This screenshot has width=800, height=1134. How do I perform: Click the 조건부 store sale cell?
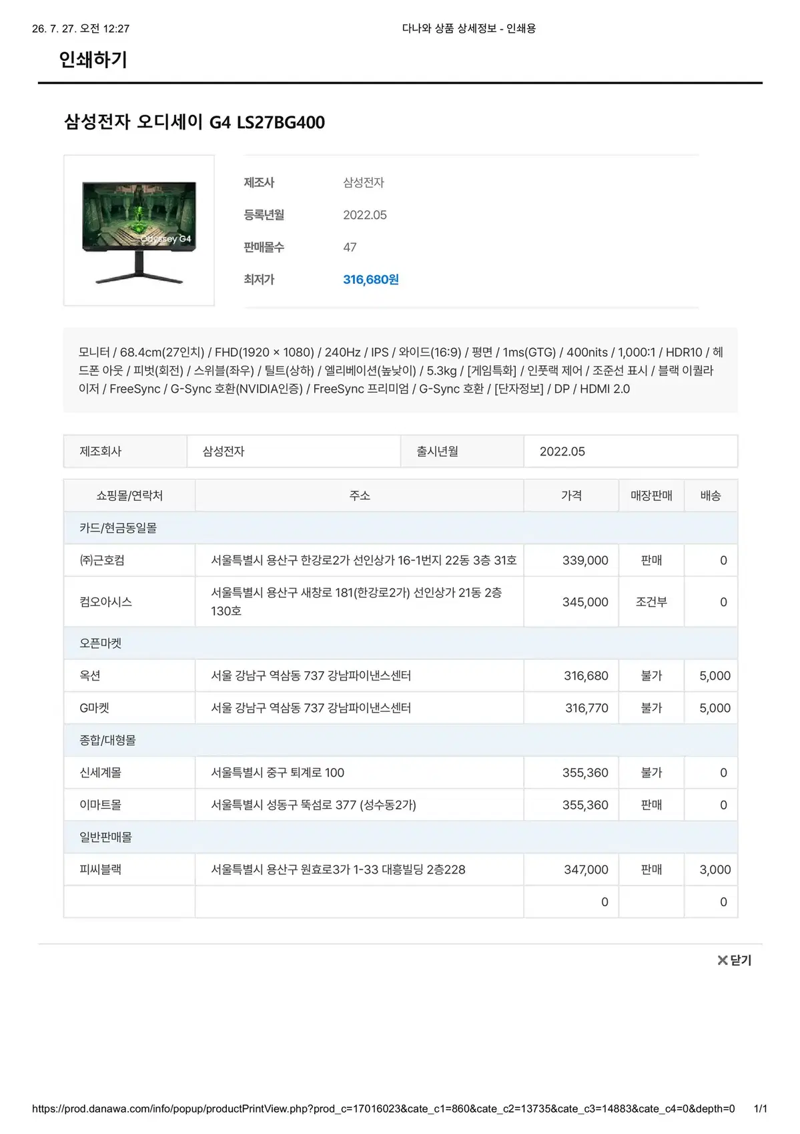[651, 602]
